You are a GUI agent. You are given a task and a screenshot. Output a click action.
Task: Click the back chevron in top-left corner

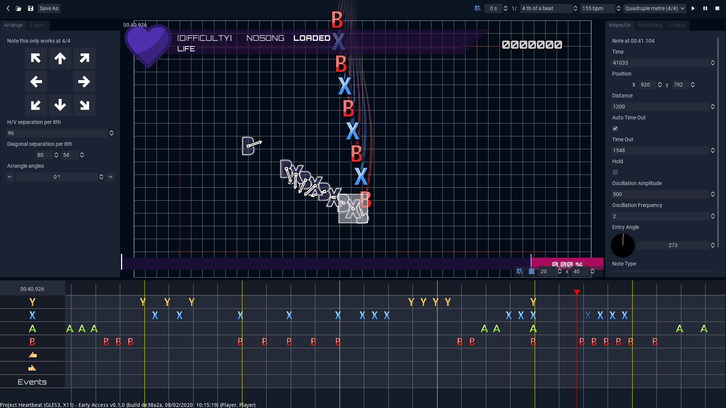tap(8, 8)
